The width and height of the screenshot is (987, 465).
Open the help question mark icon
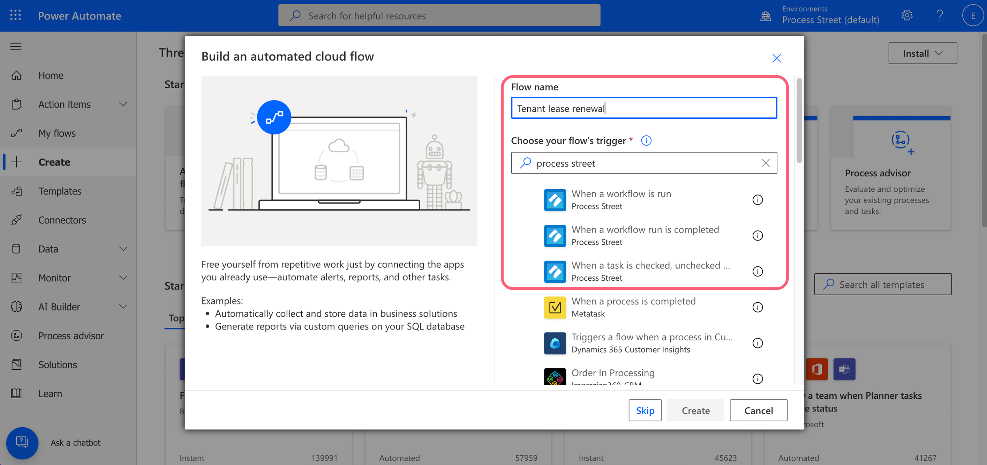pyautogui.click(x=940, y=15)
